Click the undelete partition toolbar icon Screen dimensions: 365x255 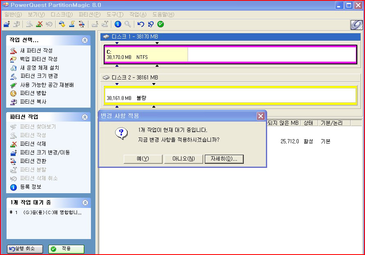pos(49,24)
